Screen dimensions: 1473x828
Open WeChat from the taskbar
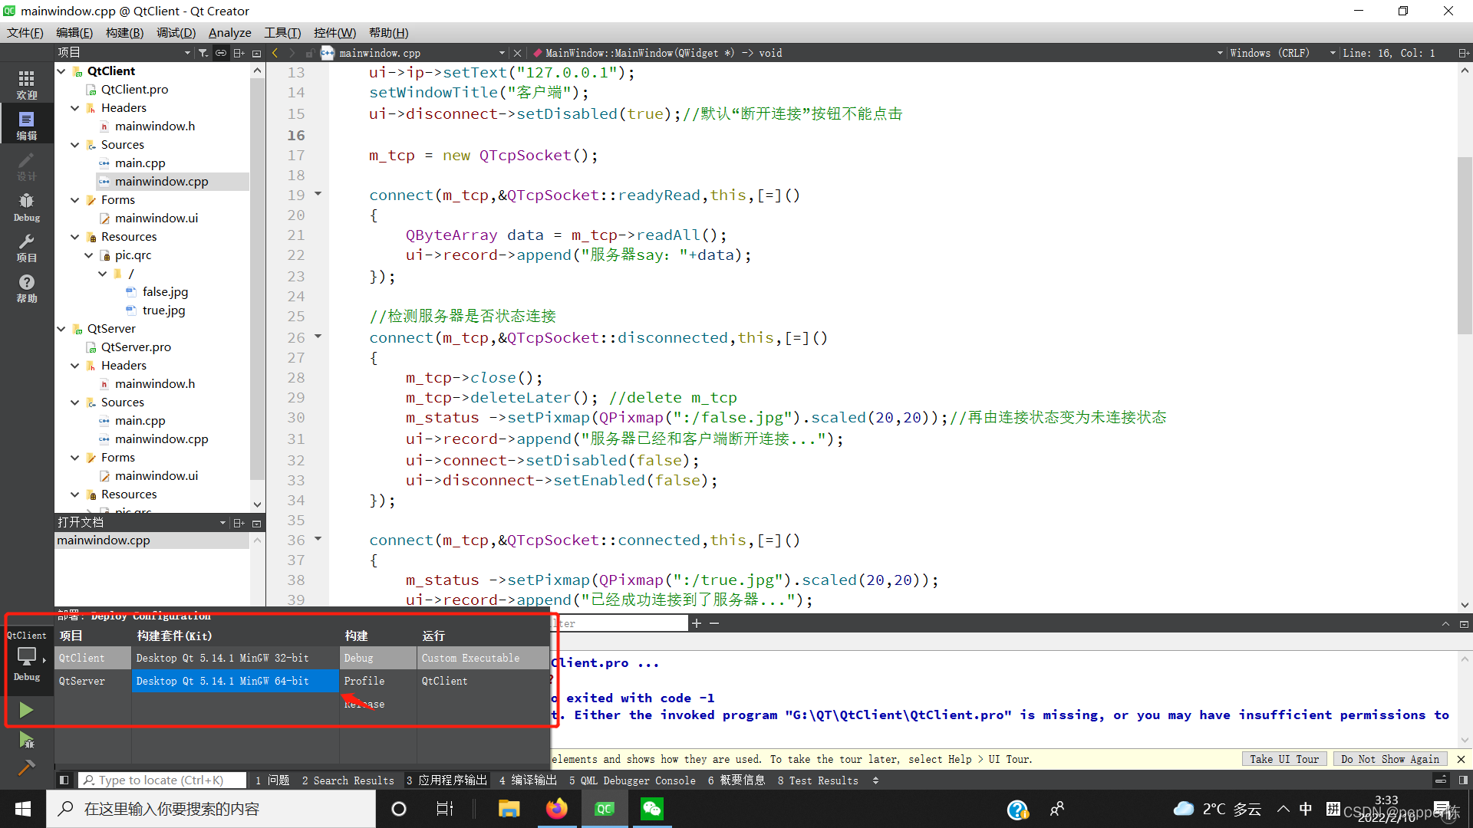click(652, 809)
